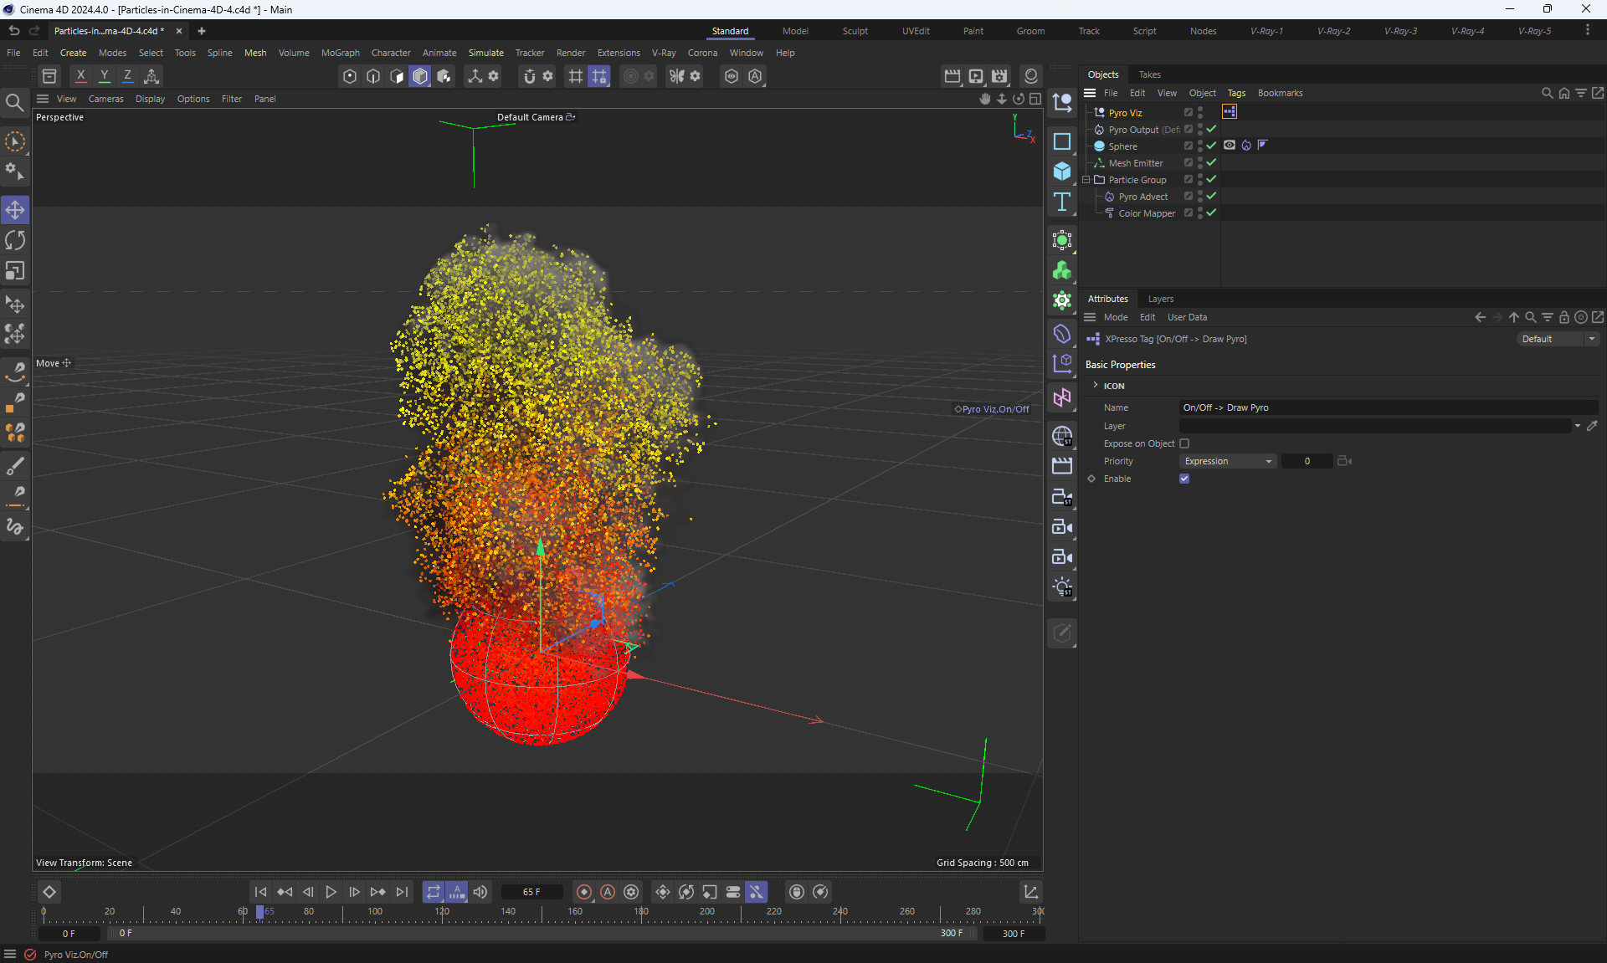The image size is (1607, 963).
Task: Open the Priority Expression dropdown
Action: click(x=1227, y=461)
